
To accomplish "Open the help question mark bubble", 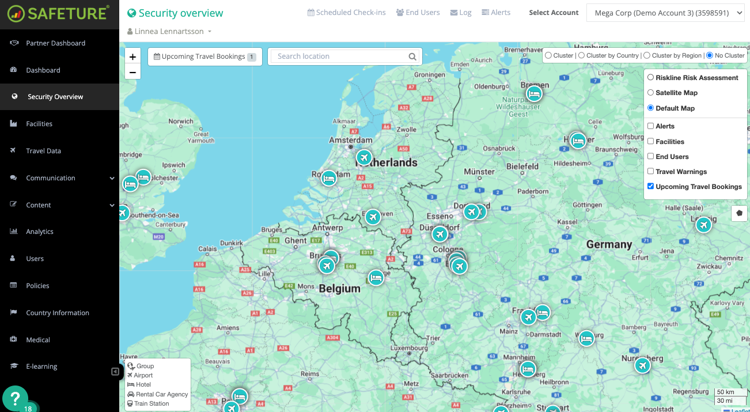I will [x=15, y=398].
